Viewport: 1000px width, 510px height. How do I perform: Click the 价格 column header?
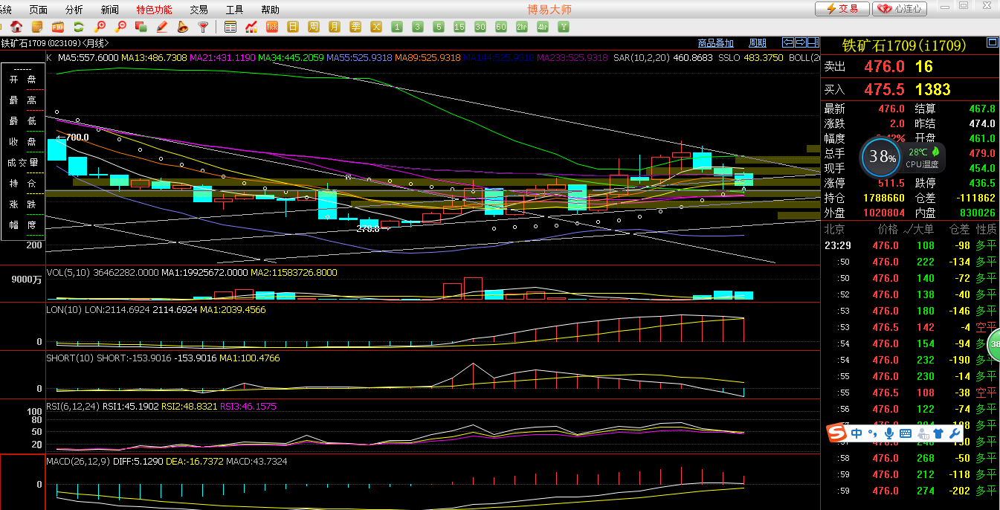pos(888,229)
